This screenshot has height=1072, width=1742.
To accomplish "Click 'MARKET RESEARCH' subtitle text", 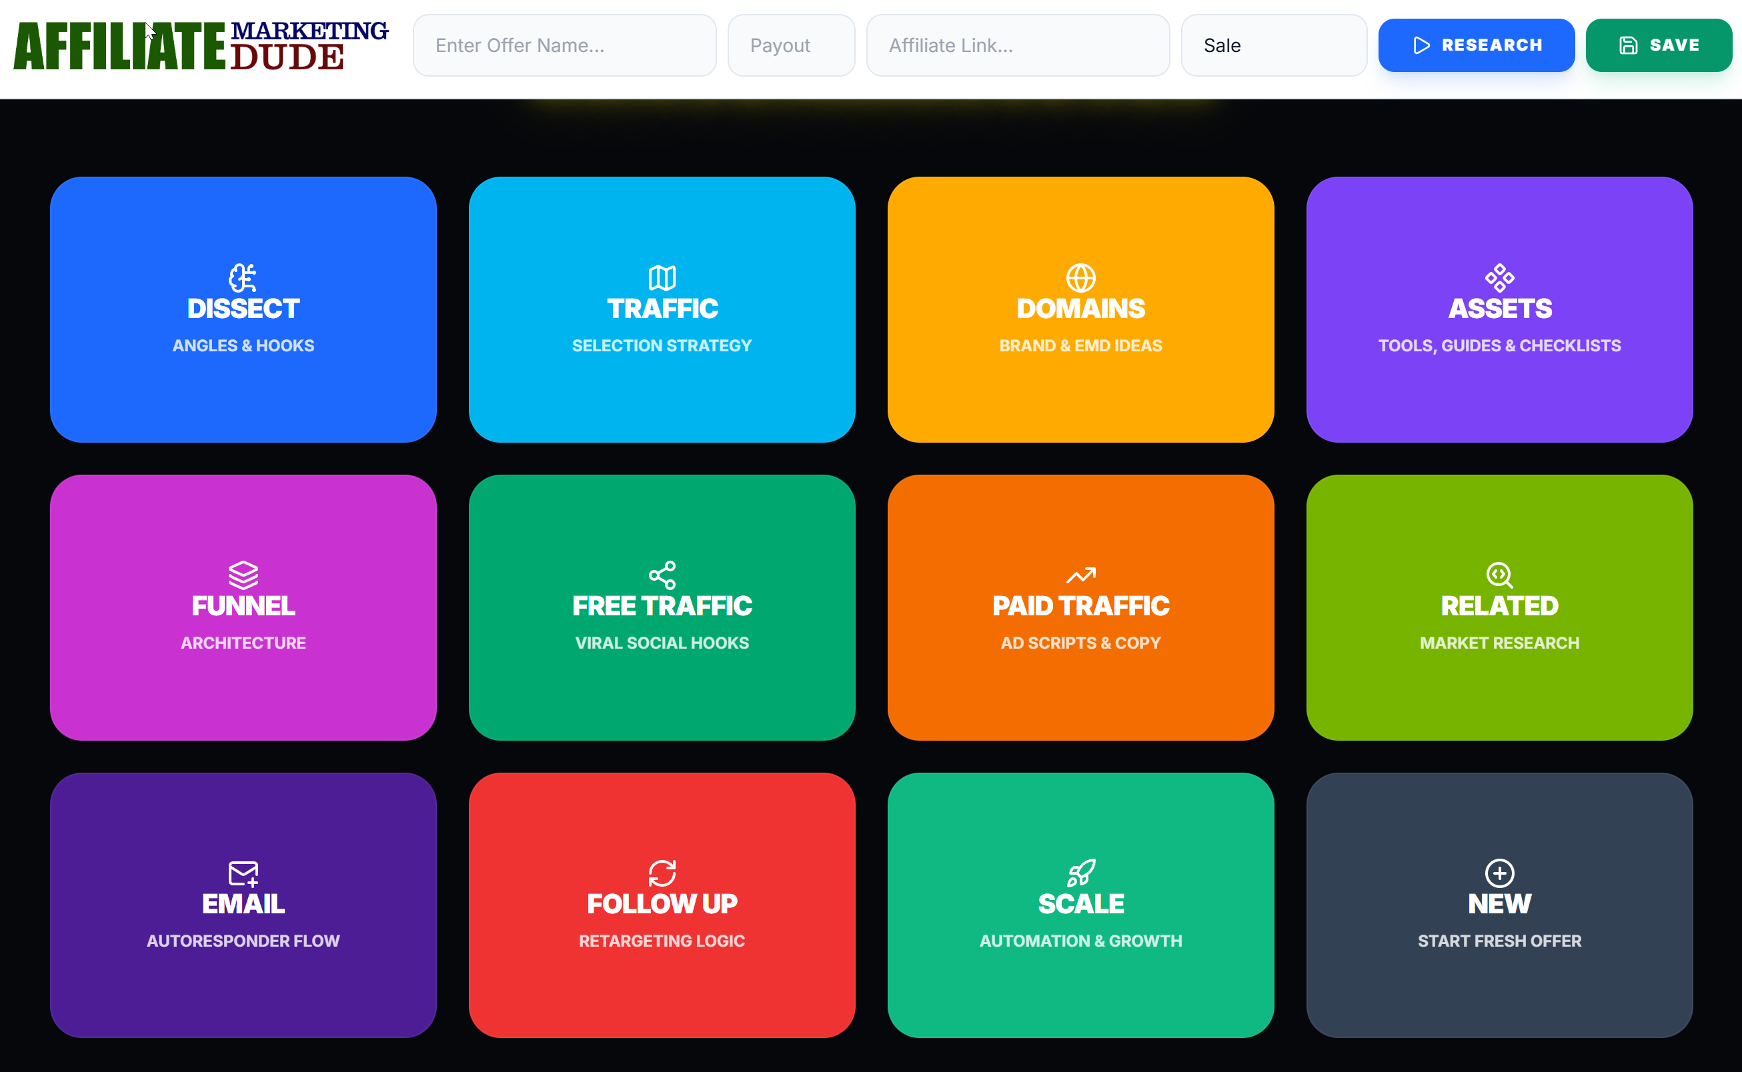I will (x=1499, y=643).
